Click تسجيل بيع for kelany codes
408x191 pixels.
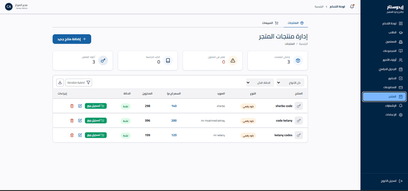(96, 135)
